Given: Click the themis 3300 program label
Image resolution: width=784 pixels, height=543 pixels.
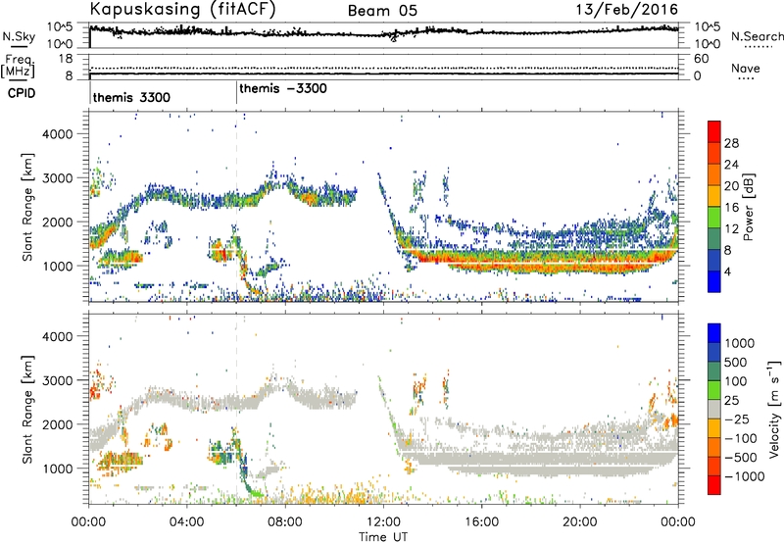Looking at the screenshot, I should (x=131, y=97).
